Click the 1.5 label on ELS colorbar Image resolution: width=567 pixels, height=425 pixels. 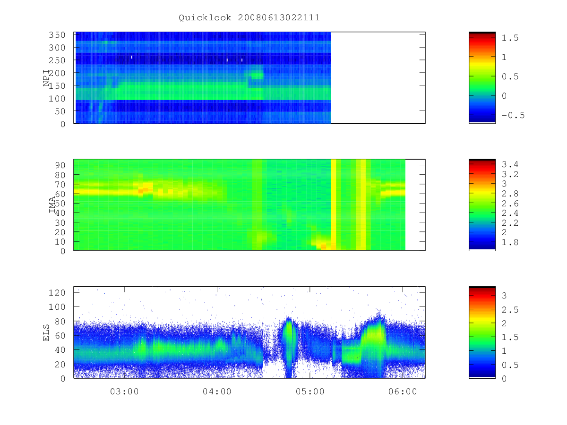(510, 337)
